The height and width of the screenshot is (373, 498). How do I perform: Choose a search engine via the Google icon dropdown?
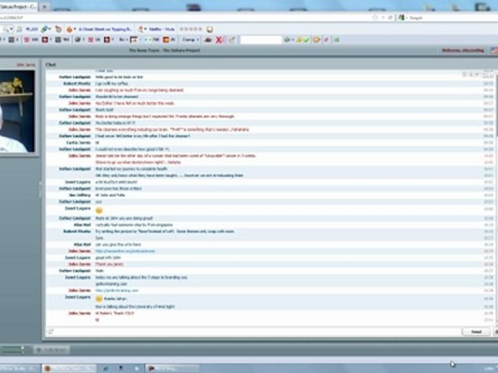[x=403, y=18]
